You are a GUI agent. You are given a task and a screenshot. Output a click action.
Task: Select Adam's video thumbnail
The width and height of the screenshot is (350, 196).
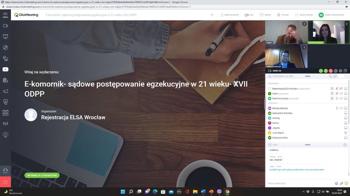[x=287, y=32]
